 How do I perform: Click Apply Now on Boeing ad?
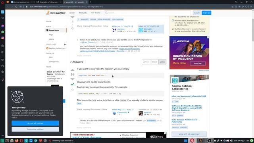tap(198, 64)
